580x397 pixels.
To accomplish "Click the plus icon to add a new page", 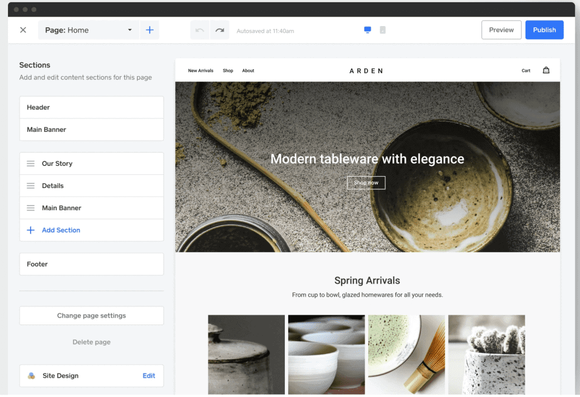I will click(150, 29).
